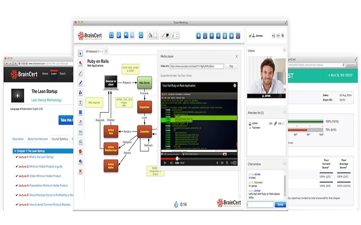This screenshot has width=361, height=225.
Task: Open the About the Instructor tab
Action: tap(37, 139)
